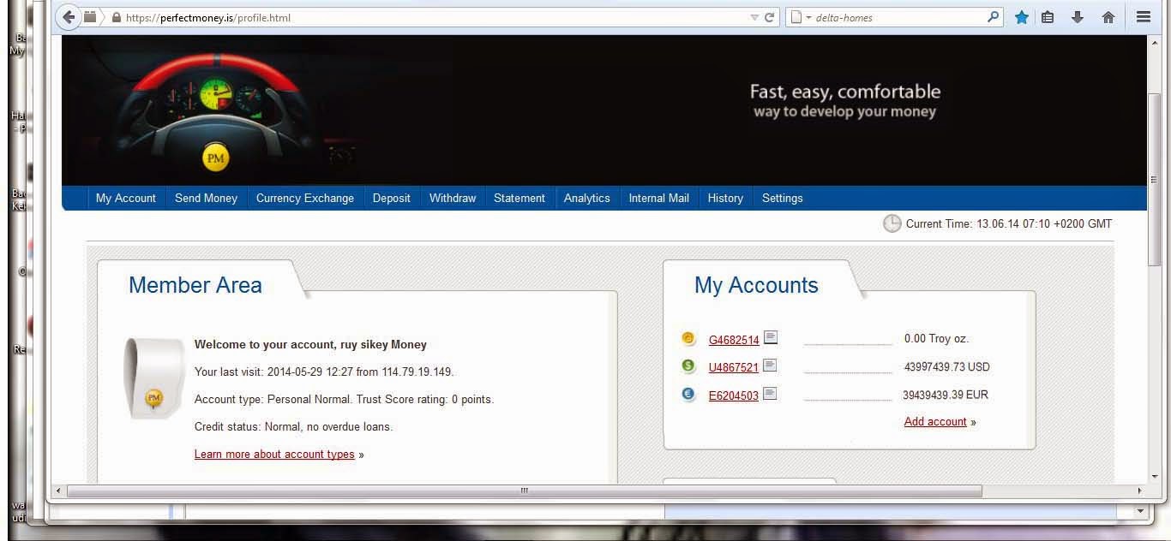Click the clock icon beside Current Time

(x=892, y=223)
